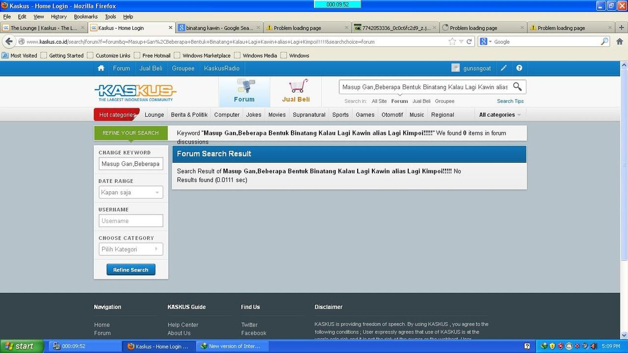The height and width of the screenshot is (353, 628).
Task: Open the Forum section speech-bubble icon
Action: (x=245, y=86)
